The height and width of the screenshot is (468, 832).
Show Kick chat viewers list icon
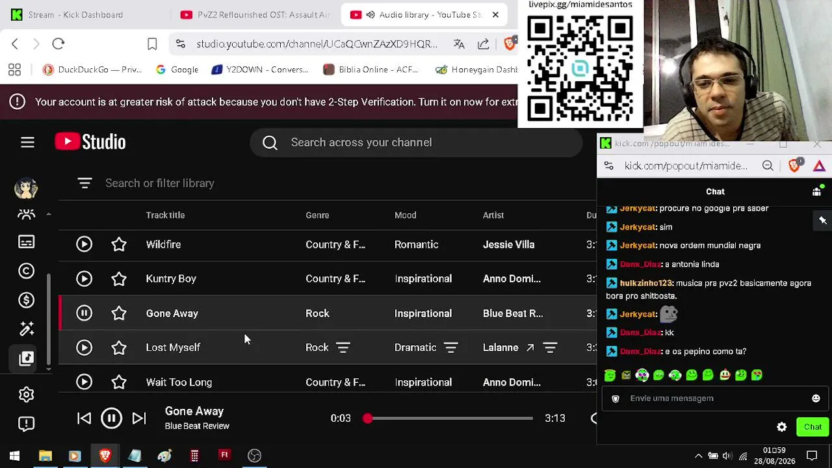[x=817, y=191]
